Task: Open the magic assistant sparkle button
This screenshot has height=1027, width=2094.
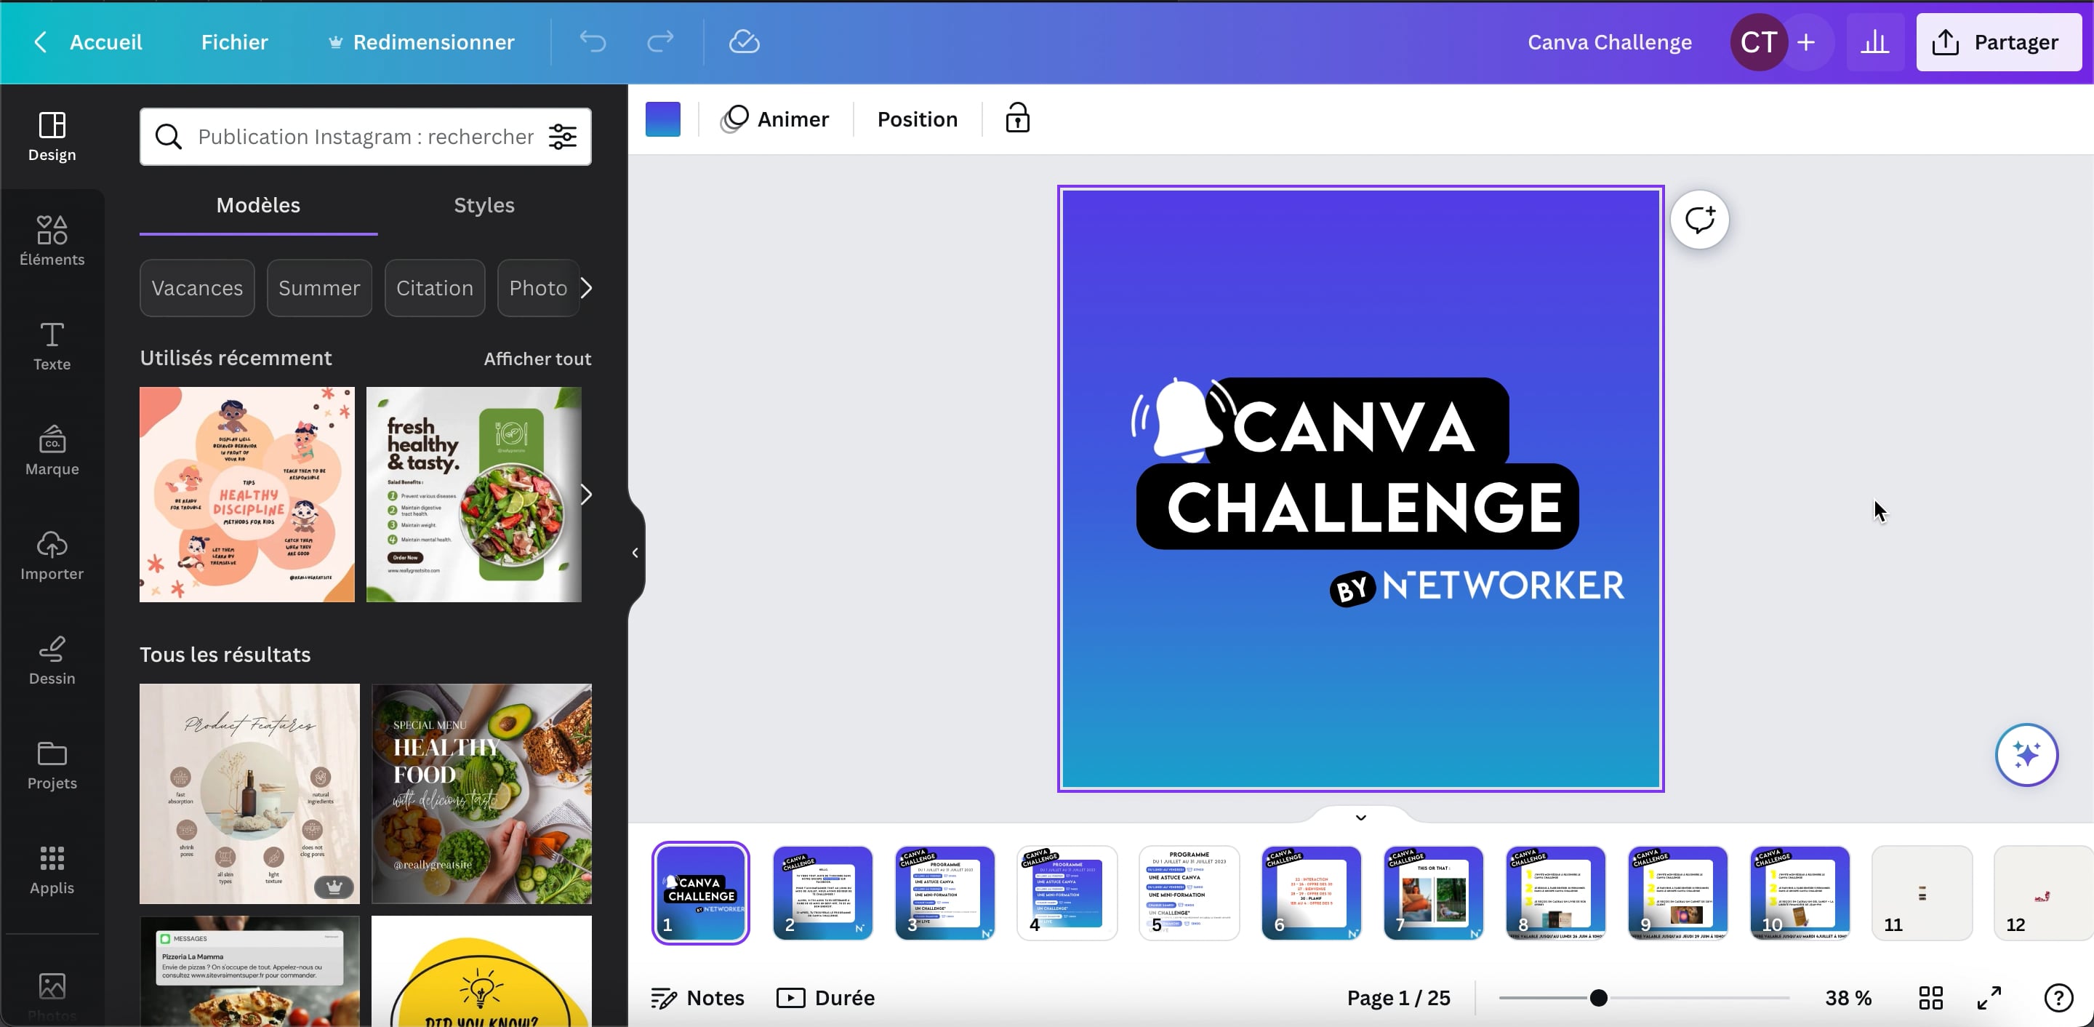Action: (x=2026, y=754)
